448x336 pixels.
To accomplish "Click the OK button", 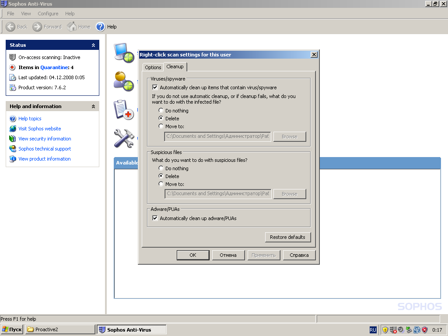I will coord(193,255).
